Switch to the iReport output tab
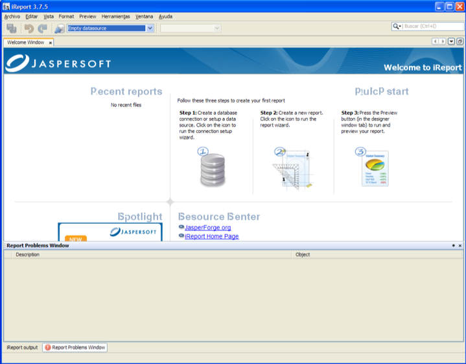Viewport: 466px width, 364px height. click(22, 347)
